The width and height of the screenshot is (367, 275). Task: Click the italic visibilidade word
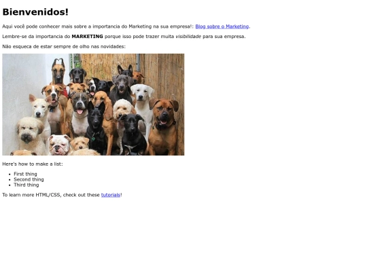point(188,37)
